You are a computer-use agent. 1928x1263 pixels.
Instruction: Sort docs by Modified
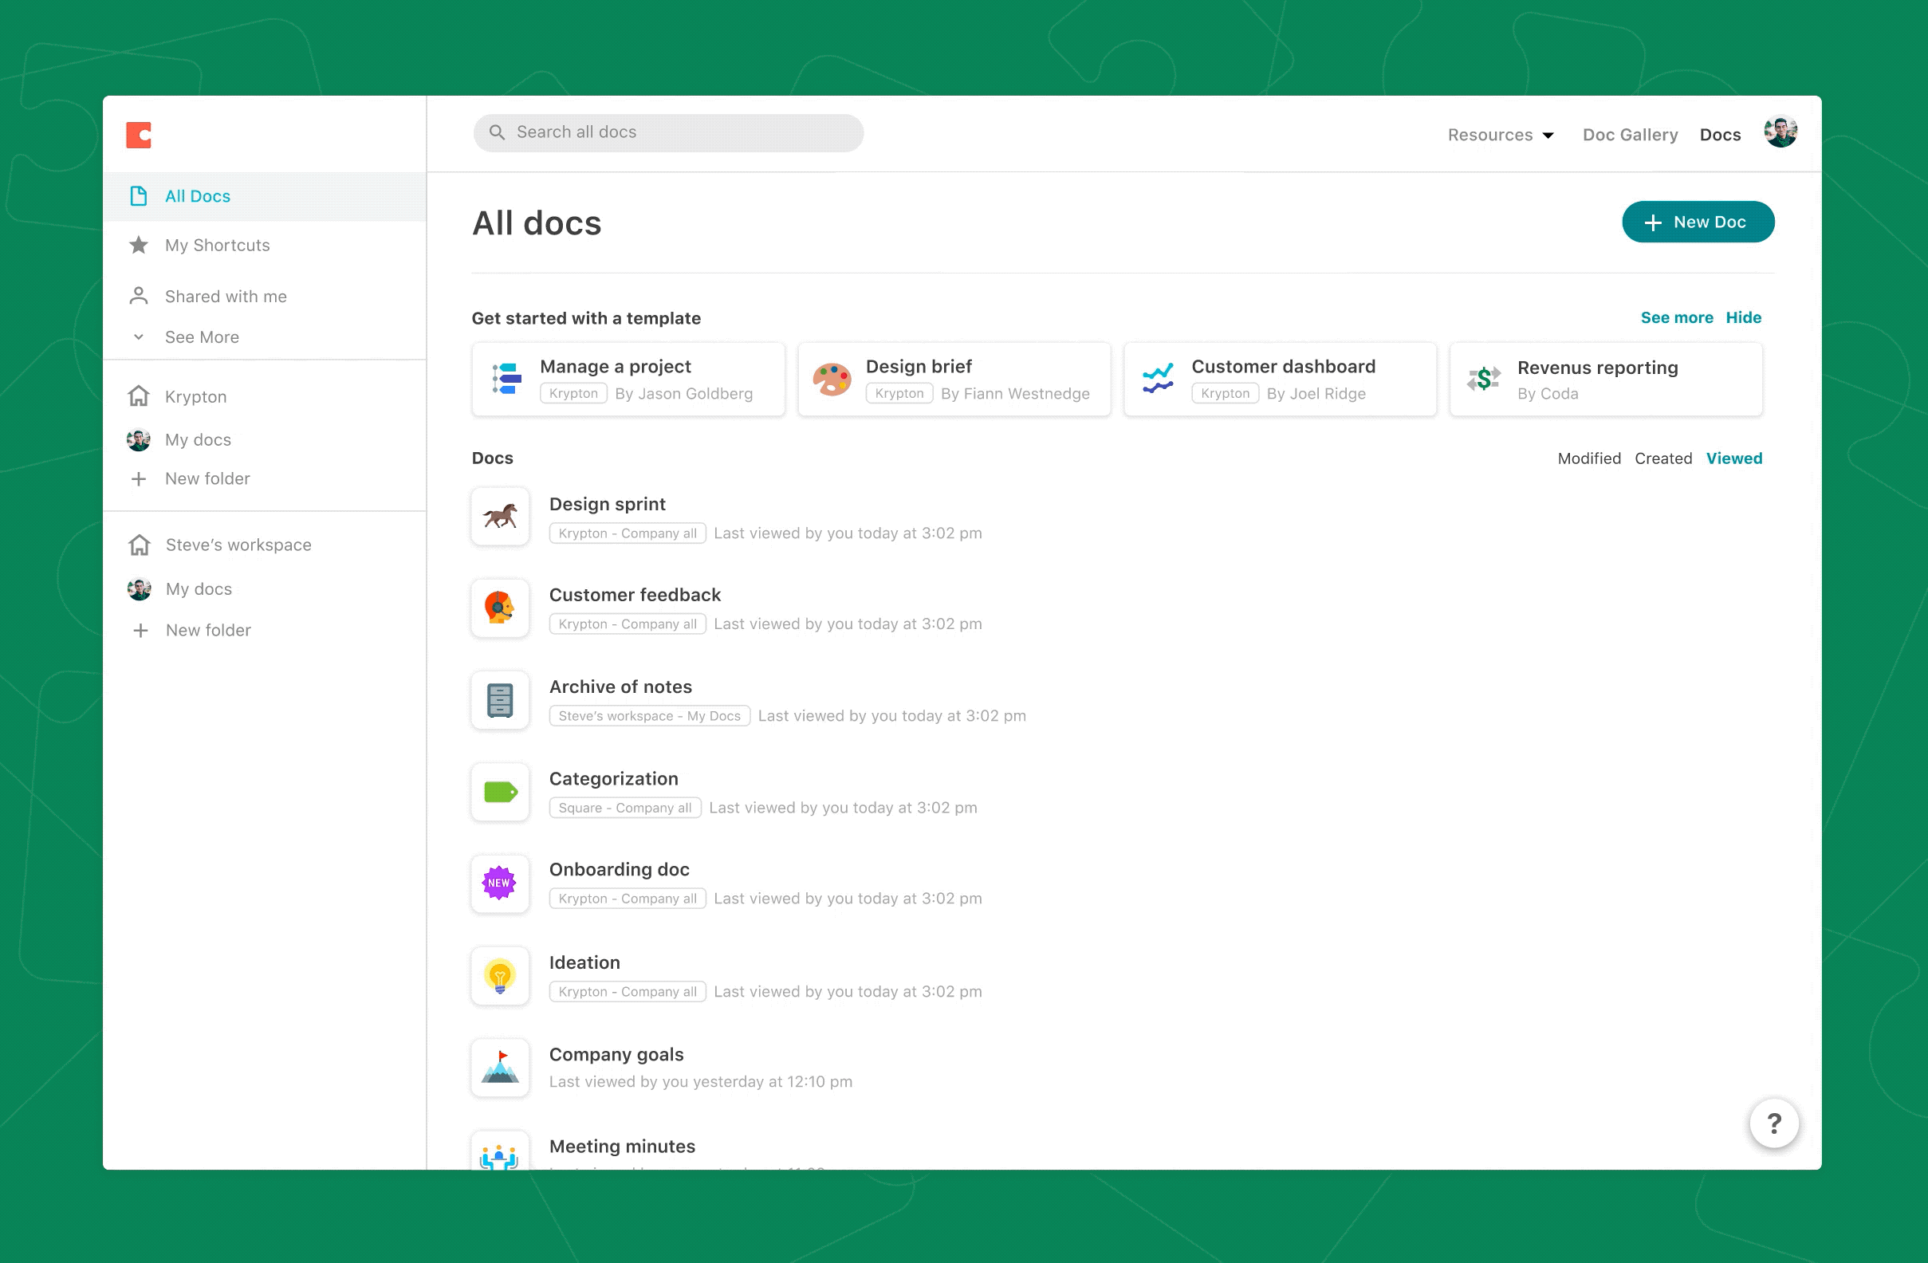pyautogui.click(x=1588, y=458)
